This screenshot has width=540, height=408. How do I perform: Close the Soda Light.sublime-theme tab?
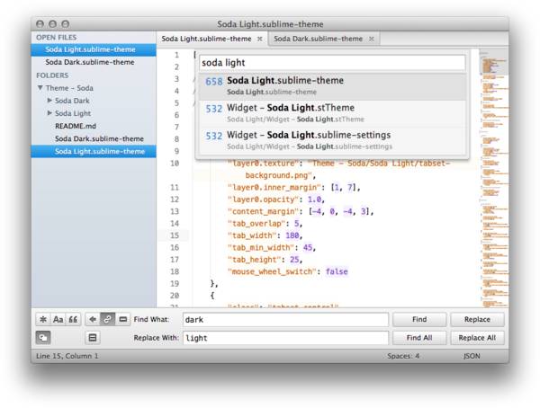260,39
